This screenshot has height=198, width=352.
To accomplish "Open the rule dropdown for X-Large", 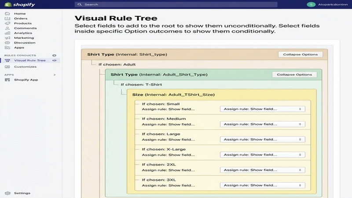I will [262, 155].
